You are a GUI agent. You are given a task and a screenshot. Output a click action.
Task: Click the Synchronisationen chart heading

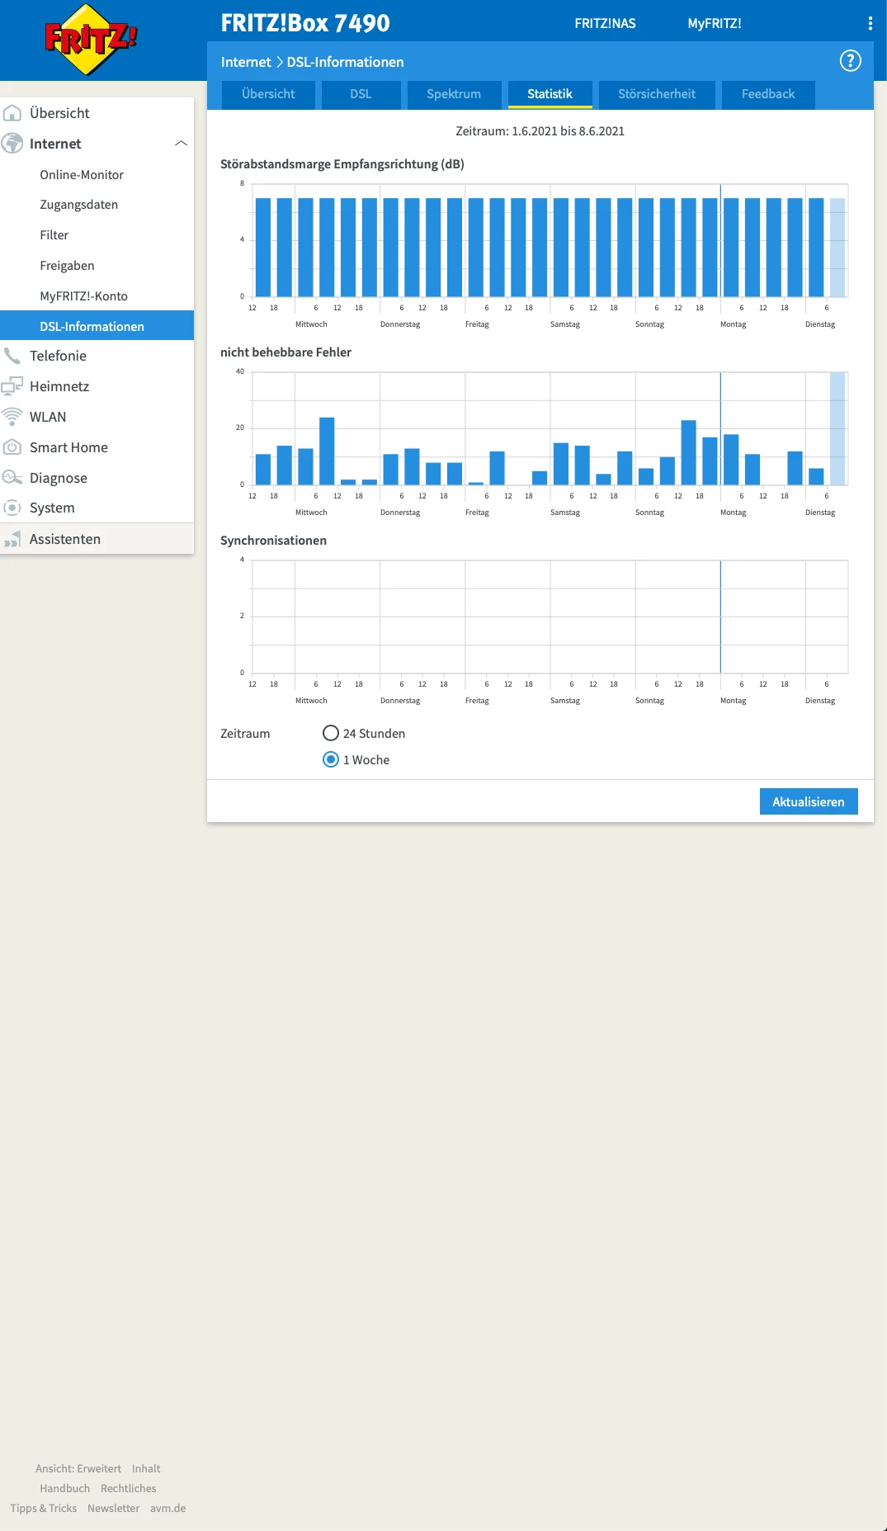[273, 541]
